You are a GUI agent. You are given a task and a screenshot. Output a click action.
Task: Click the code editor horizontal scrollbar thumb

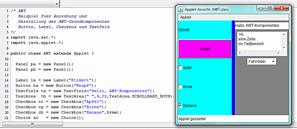tap(32, 125)
